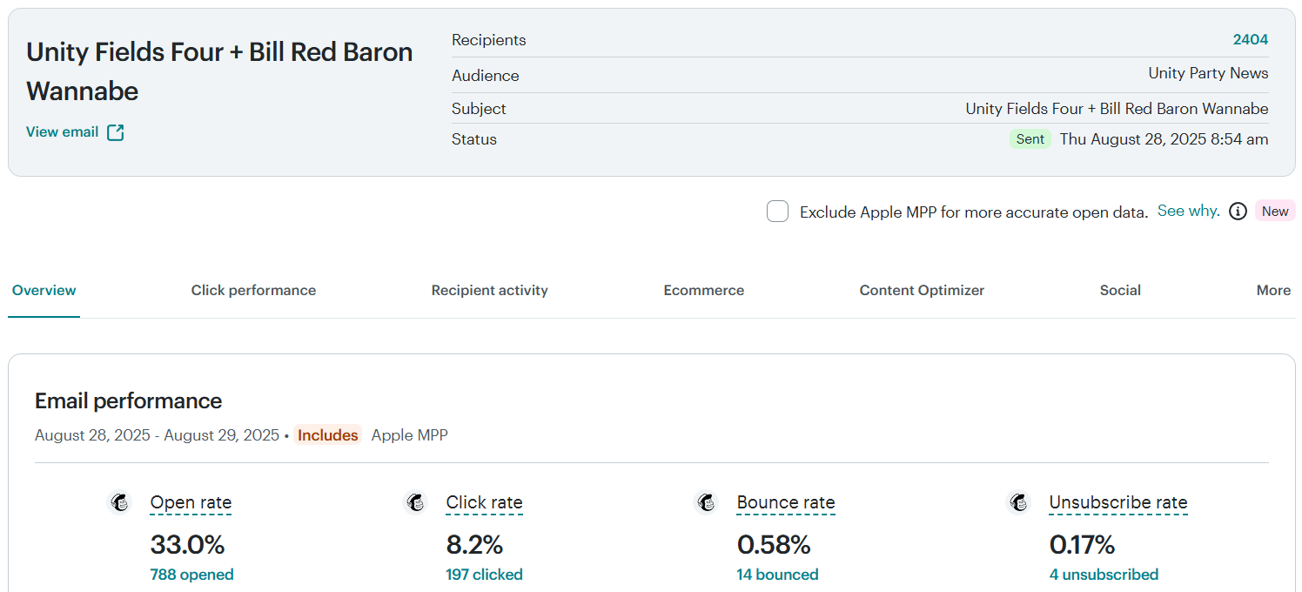1302x592 pixels.
Task: Open the 2404 recipients link
Action: click(1251, 40)
